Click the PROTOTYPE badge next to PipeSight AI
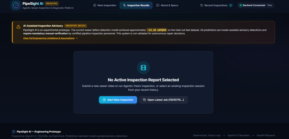 [x=52, y=4]
